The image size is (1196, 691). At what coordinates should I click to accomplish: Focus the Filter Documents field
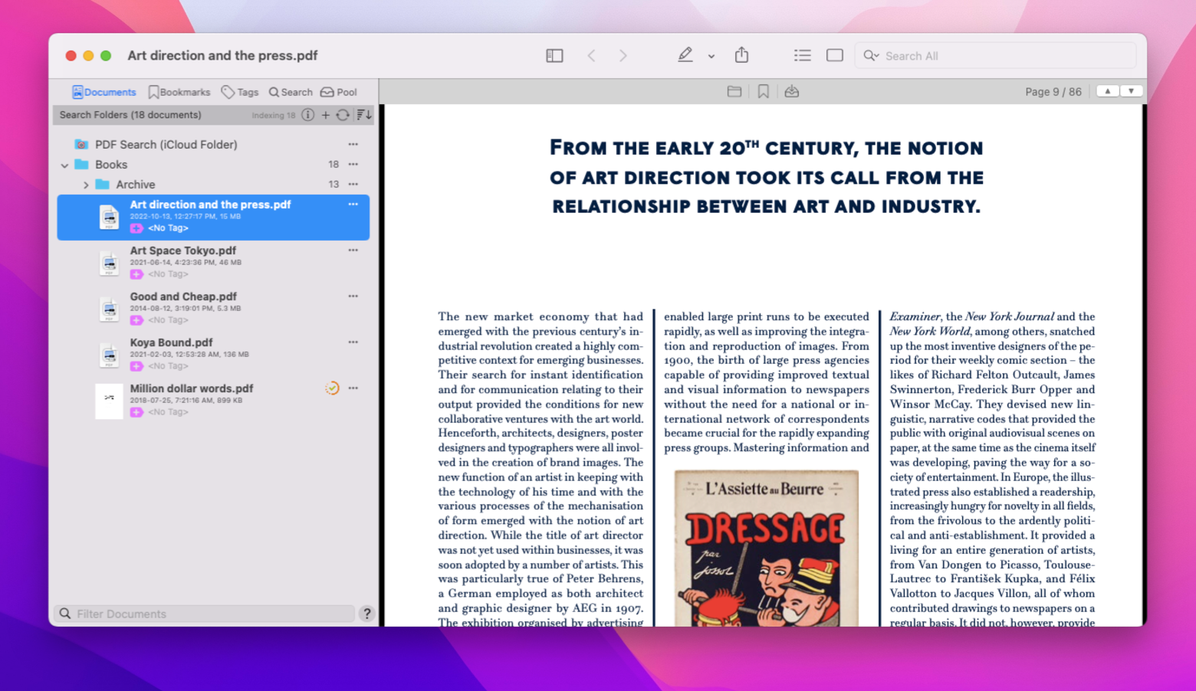click(x=205, y=614)
